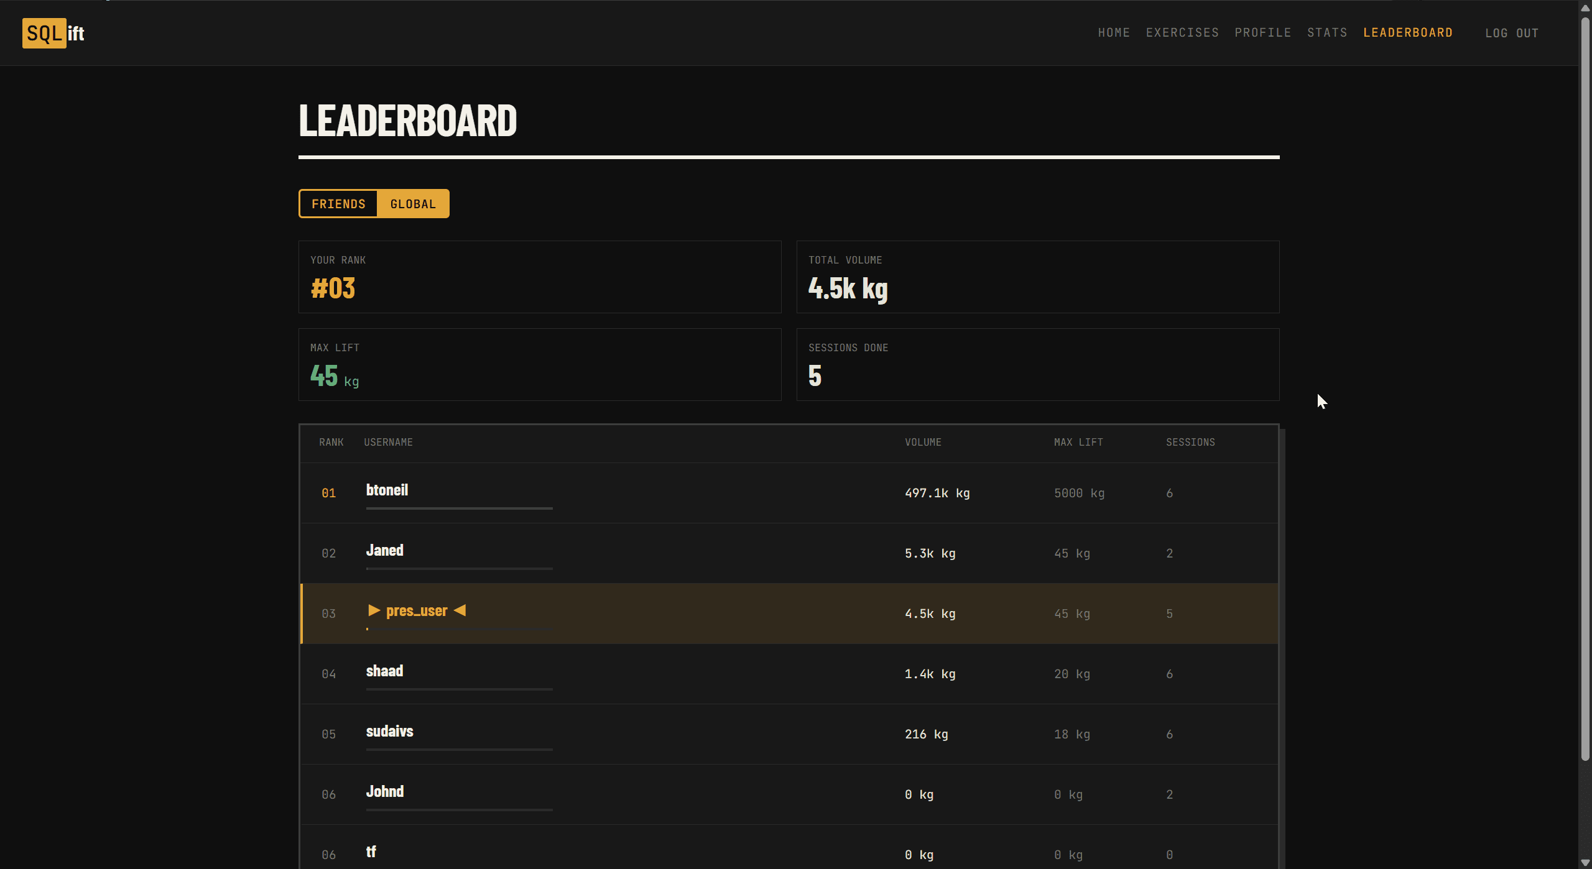Click the Volume column header
This screenshot has height=869, width=1592.
pos(923,442)
